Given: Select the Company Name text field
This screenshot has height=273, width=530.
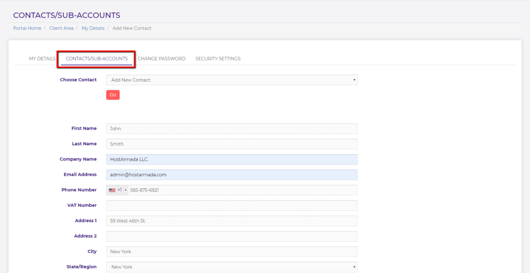Looking at the screenshot, I should (x=231, y=159).
